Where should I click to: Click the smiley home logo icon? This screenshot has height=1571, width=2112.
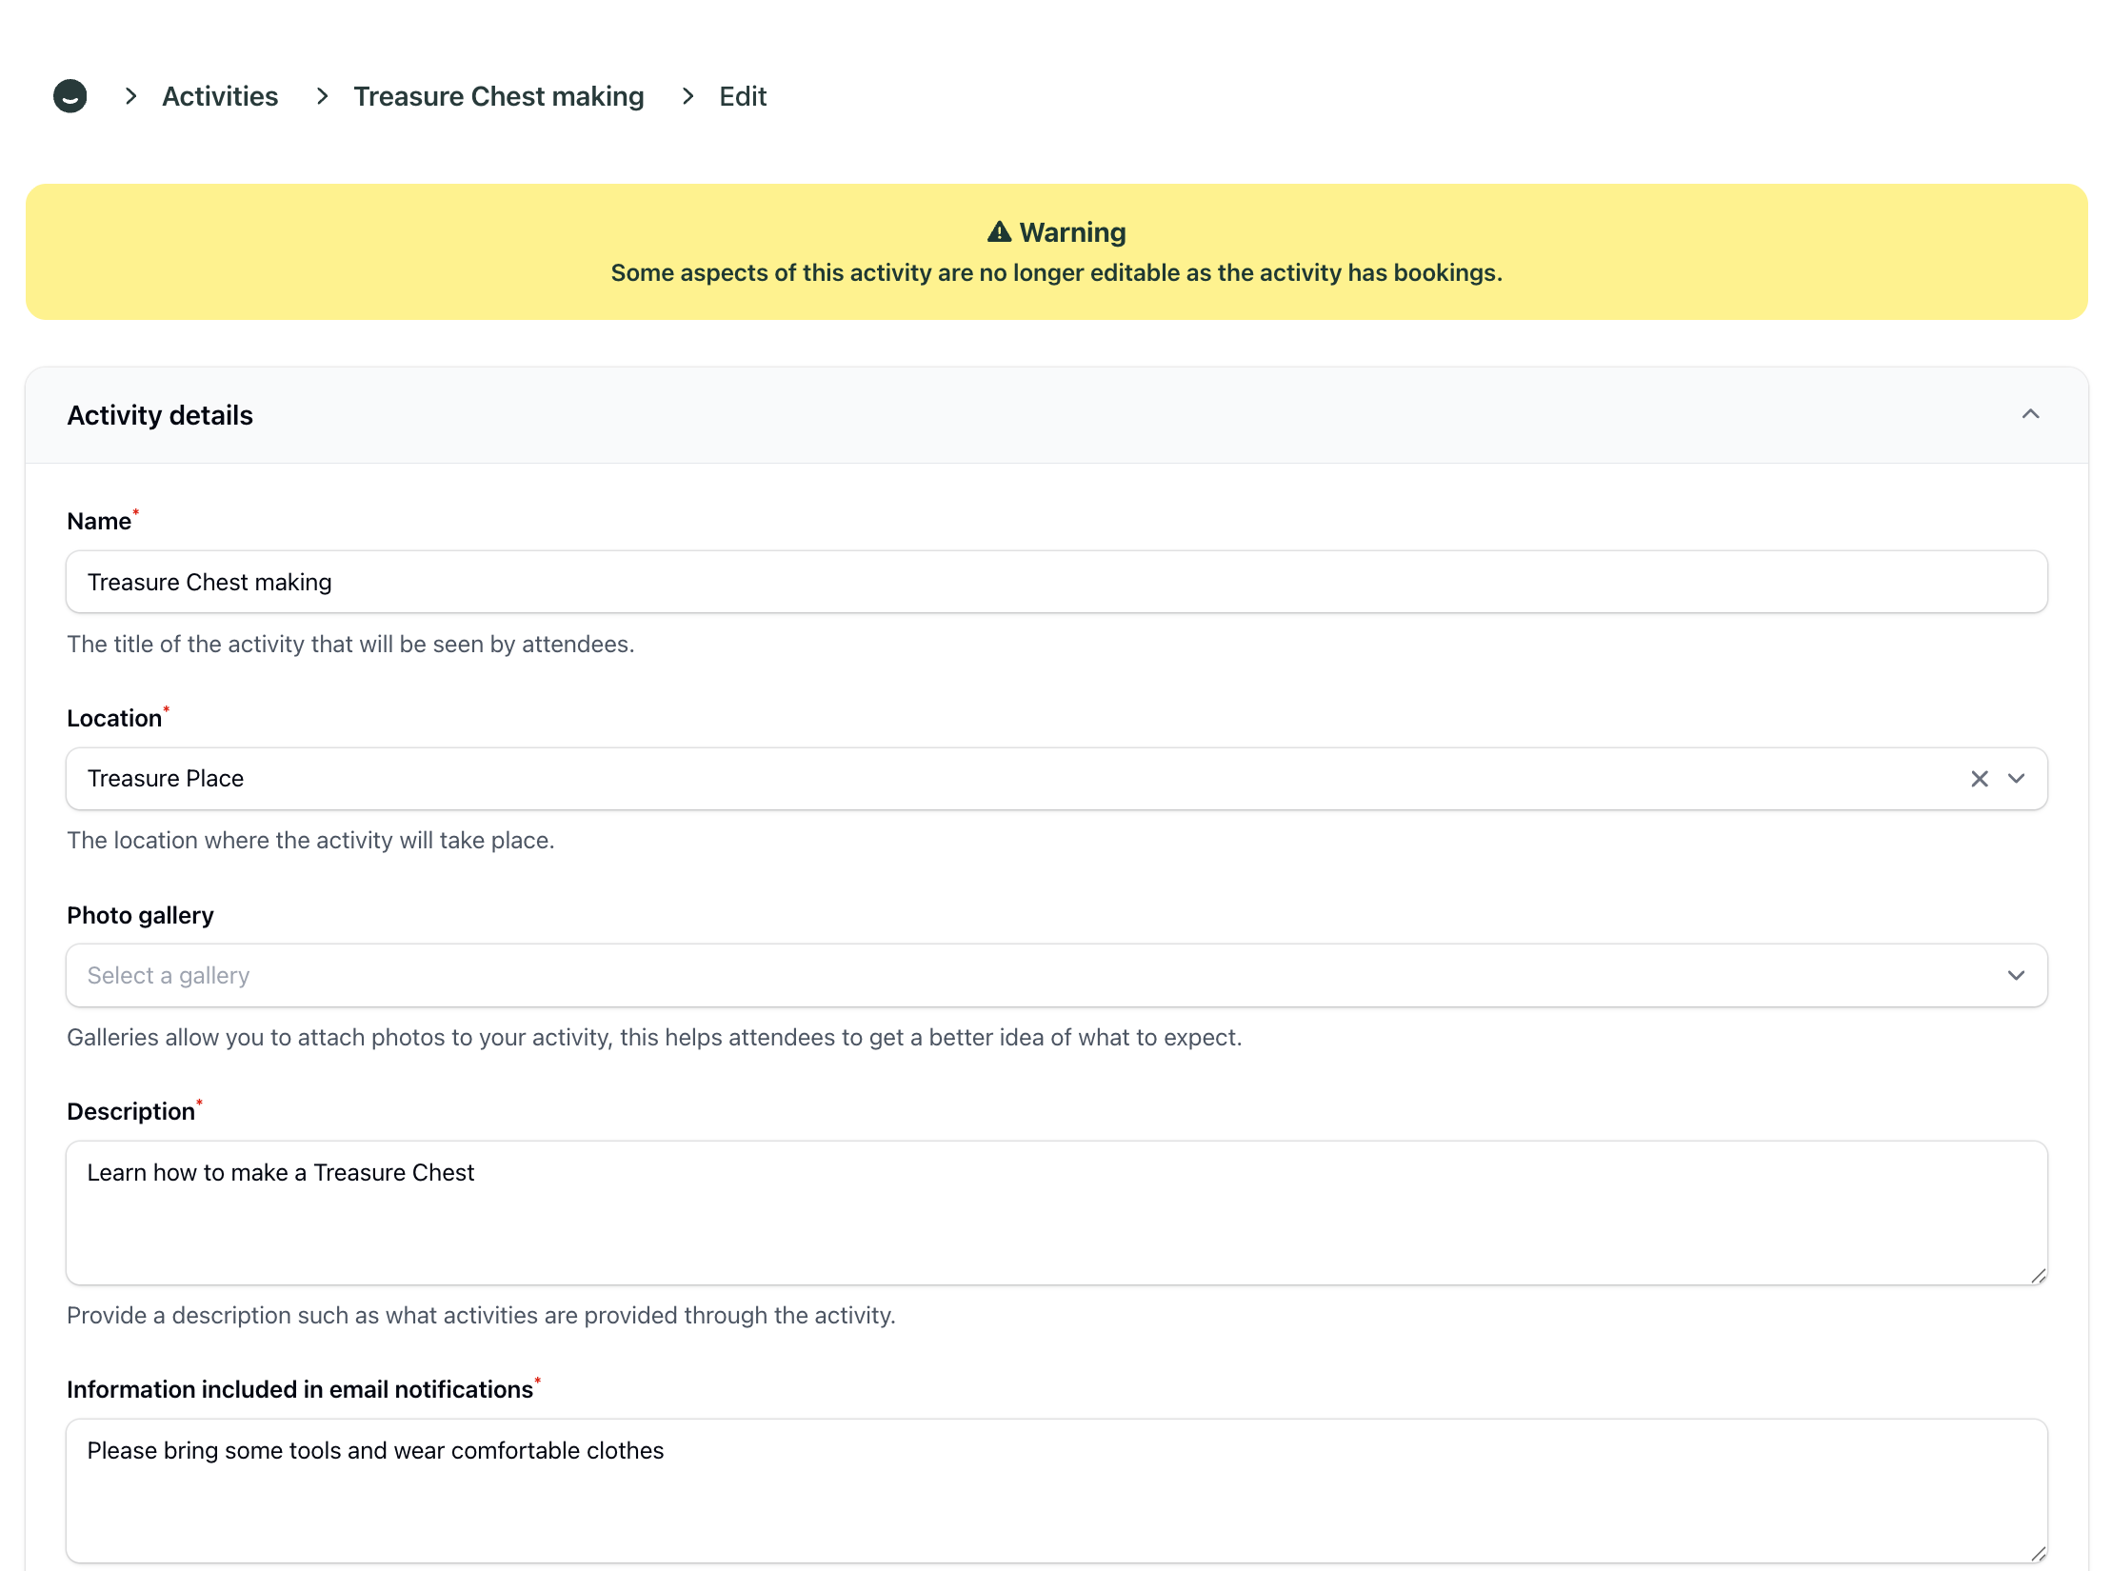70,96
